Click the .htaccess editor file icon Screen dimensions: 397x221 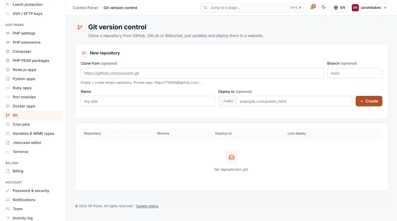click(8, 143)
